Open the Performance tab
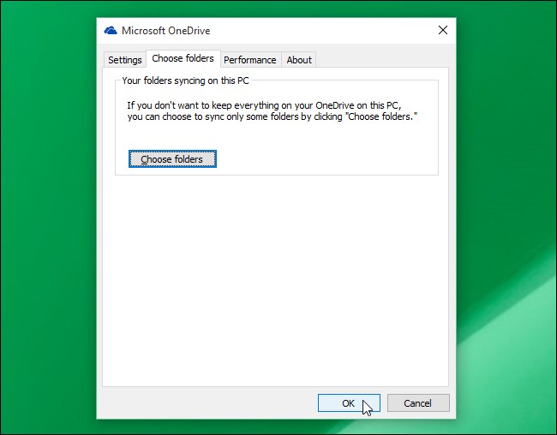 click(250, 60)
